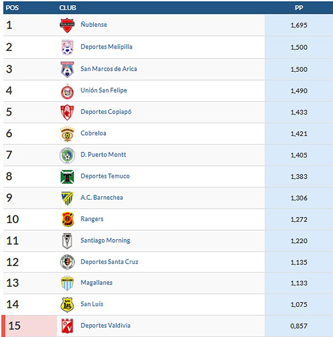Click the Deportes Valdivia crest icon

(67, 326)
